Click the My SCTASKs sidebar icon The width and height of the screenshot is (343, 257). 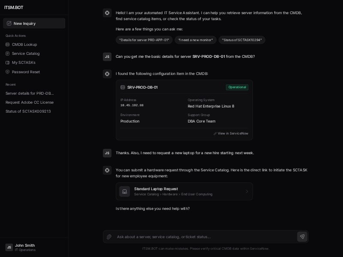click(x=8, y=63)
